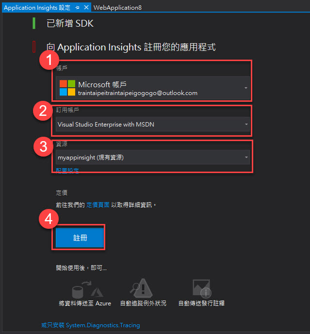Open the 配置設定 configuration link
Screen dimensions: 310x334
(x=67, y=170)
